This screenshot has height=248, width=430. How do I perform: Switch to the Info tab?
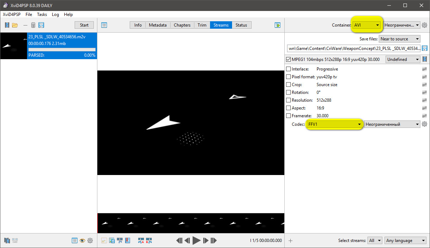tap(138, 25)
